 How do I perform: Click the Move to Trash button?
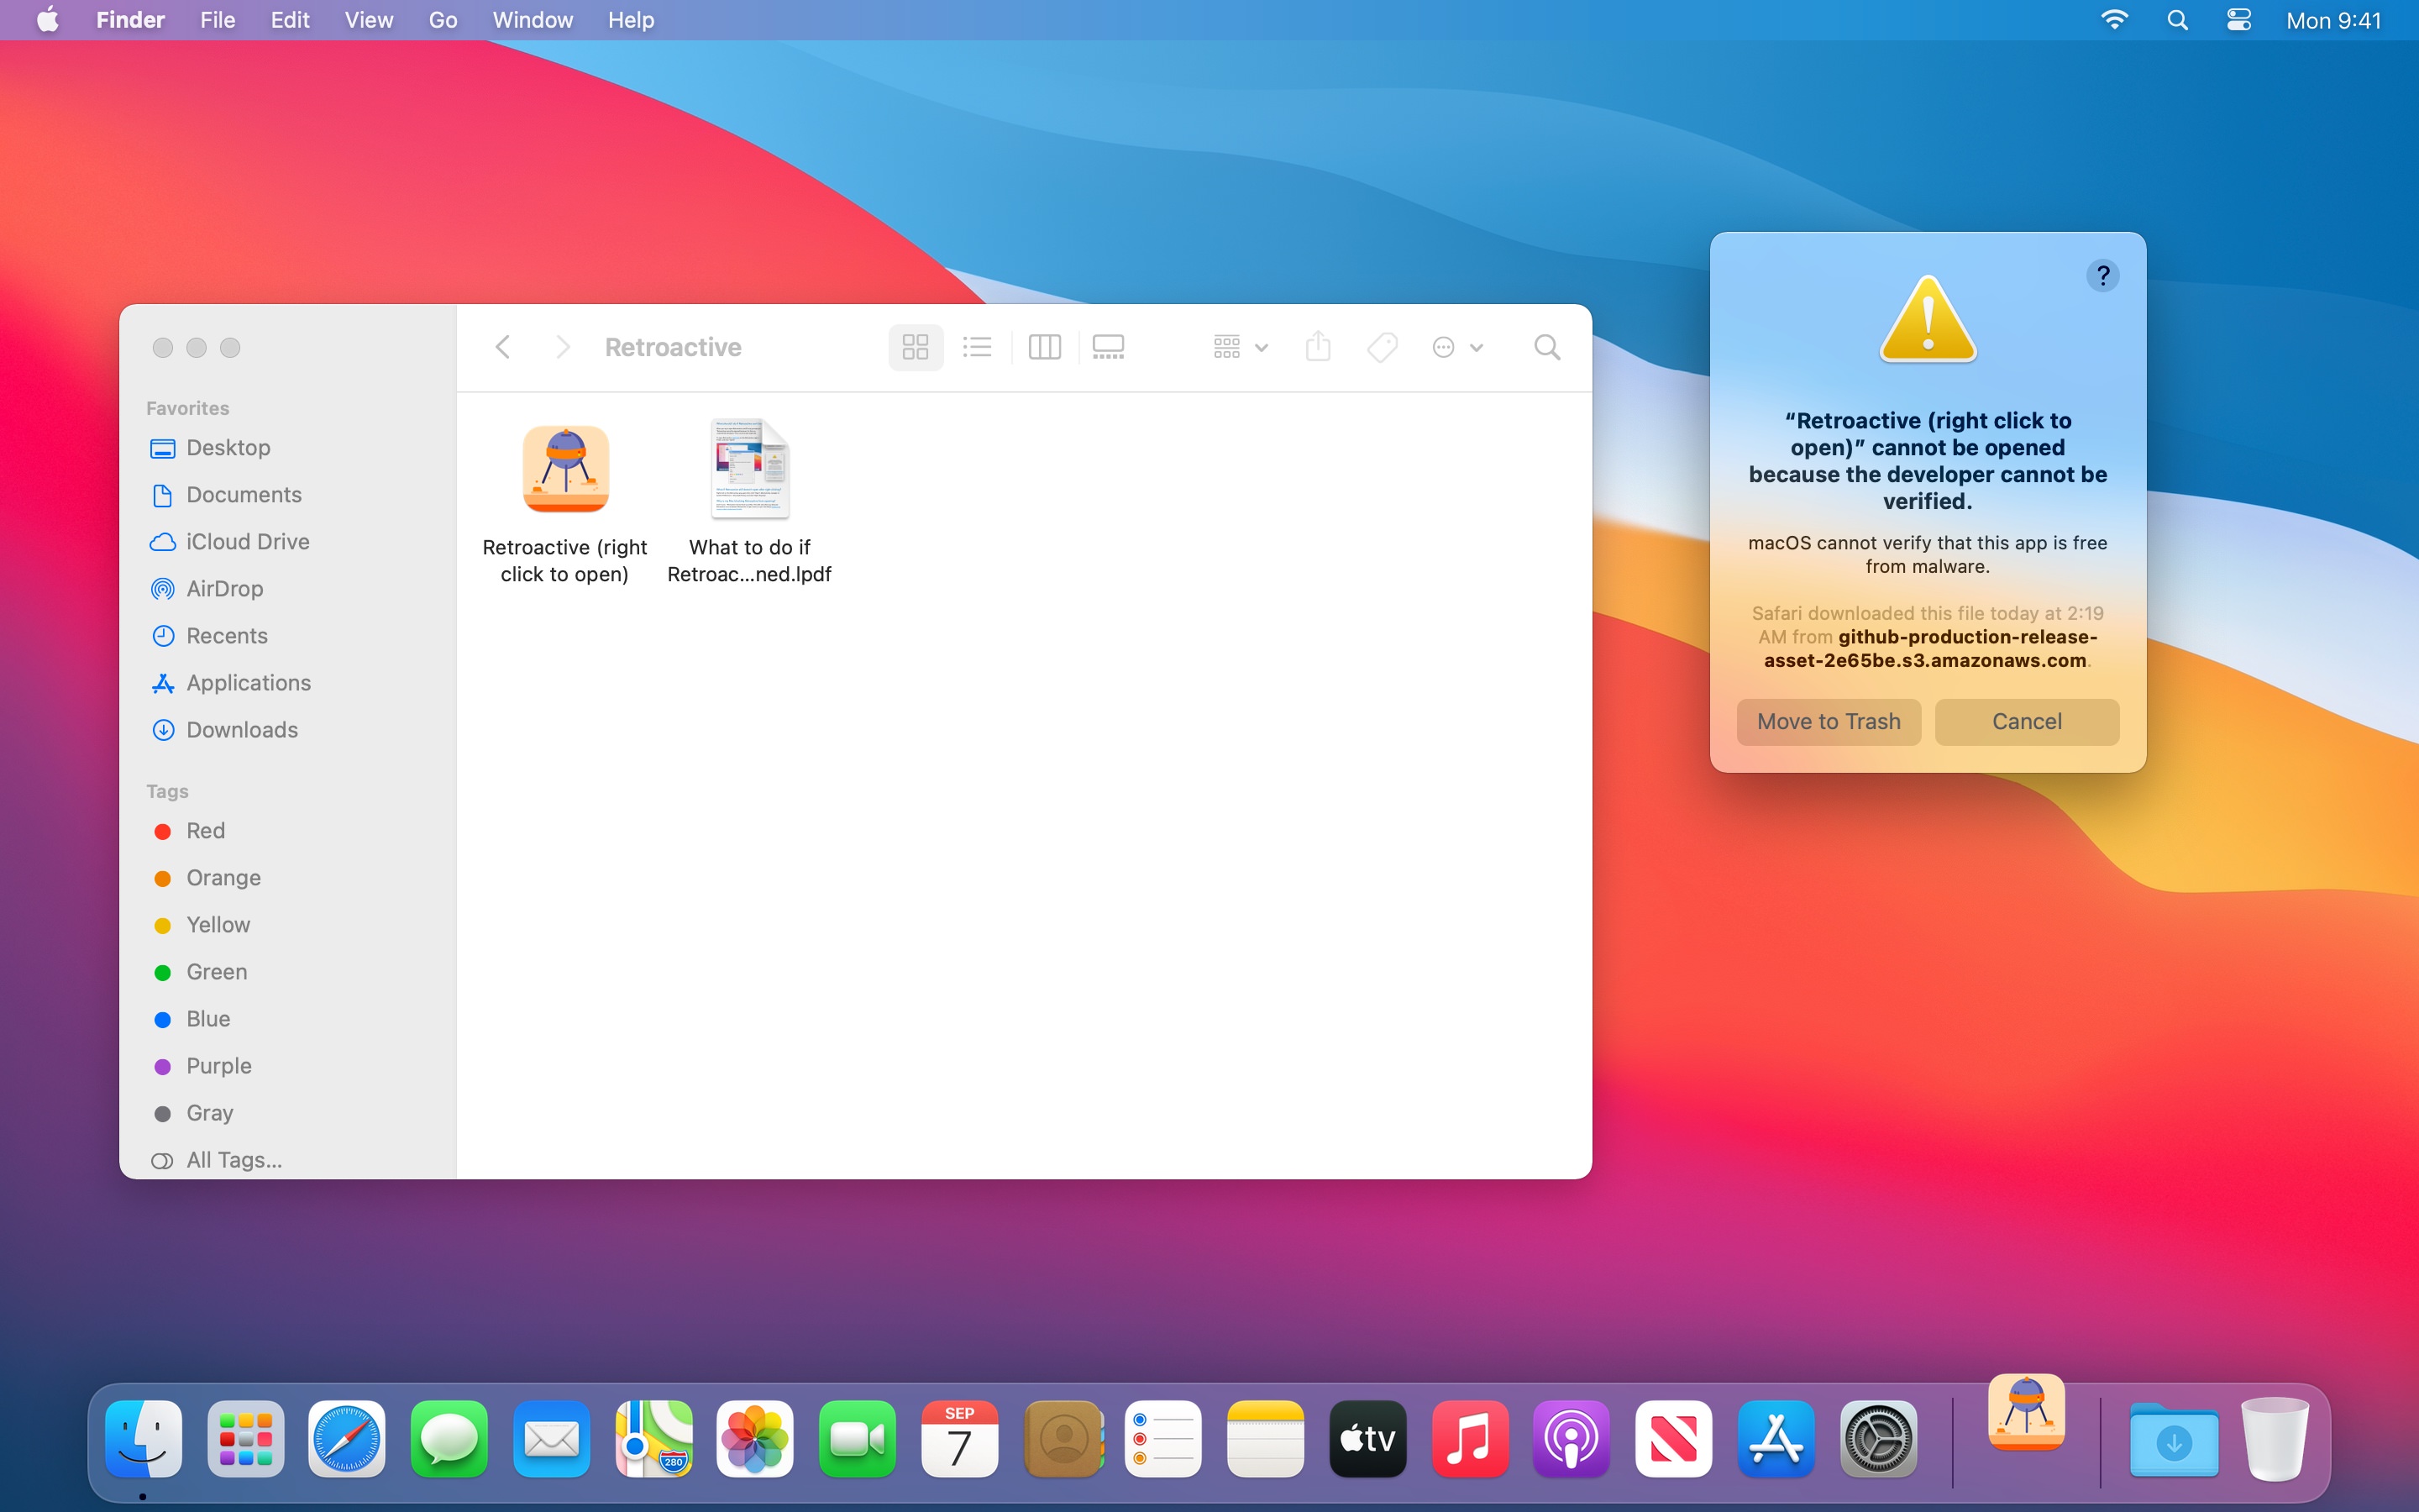pyautogui.click(x=1829, y=721)
